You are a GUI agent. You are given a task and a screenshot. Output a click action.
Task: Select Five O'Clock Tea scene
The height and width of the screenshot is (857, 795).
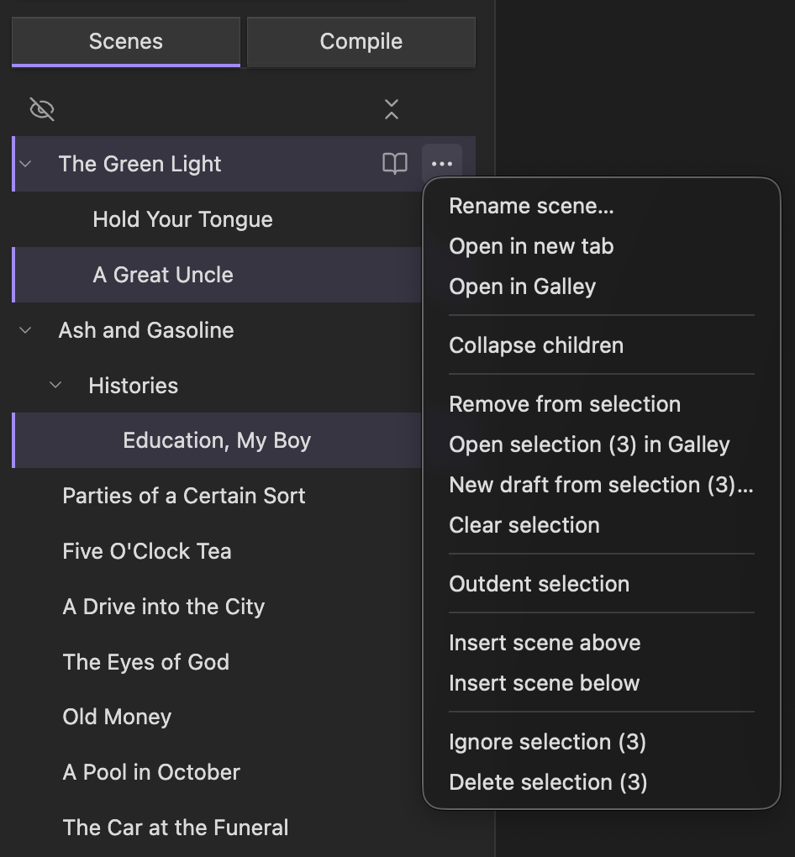point(147,551)
